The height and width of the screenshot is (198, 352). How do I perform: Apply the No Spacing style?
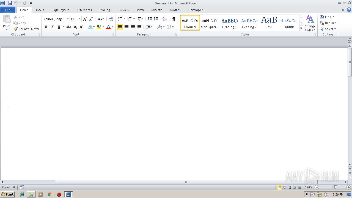(210, 23)
